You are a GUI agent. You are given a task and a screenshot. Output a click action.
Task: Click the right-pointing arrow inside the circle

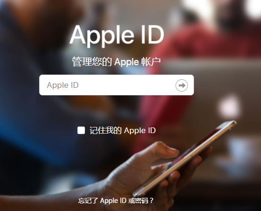182,85
